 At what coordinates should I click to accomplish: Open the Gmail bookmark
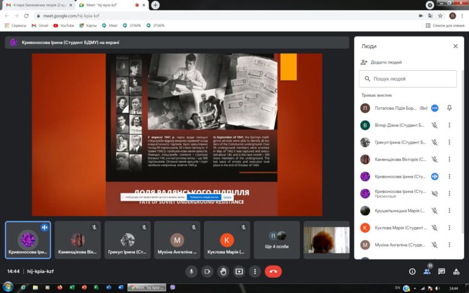tap(40, 26)
